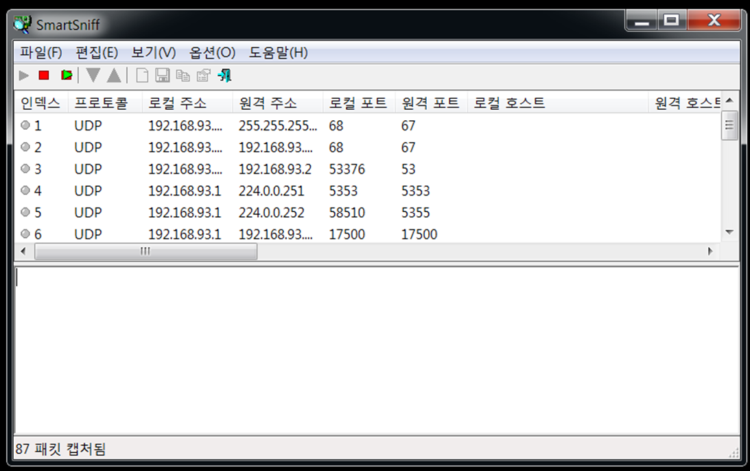Screen dimensions: 750x471
Task: Minimize the SmartSniff window
Action: 642,21
